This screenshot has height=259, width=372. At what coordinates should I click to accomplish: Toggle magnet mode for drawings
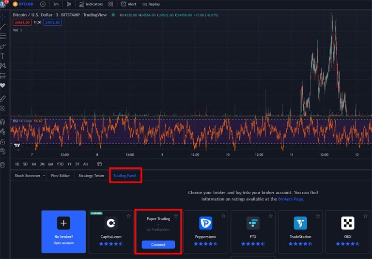tap(3, 122)
